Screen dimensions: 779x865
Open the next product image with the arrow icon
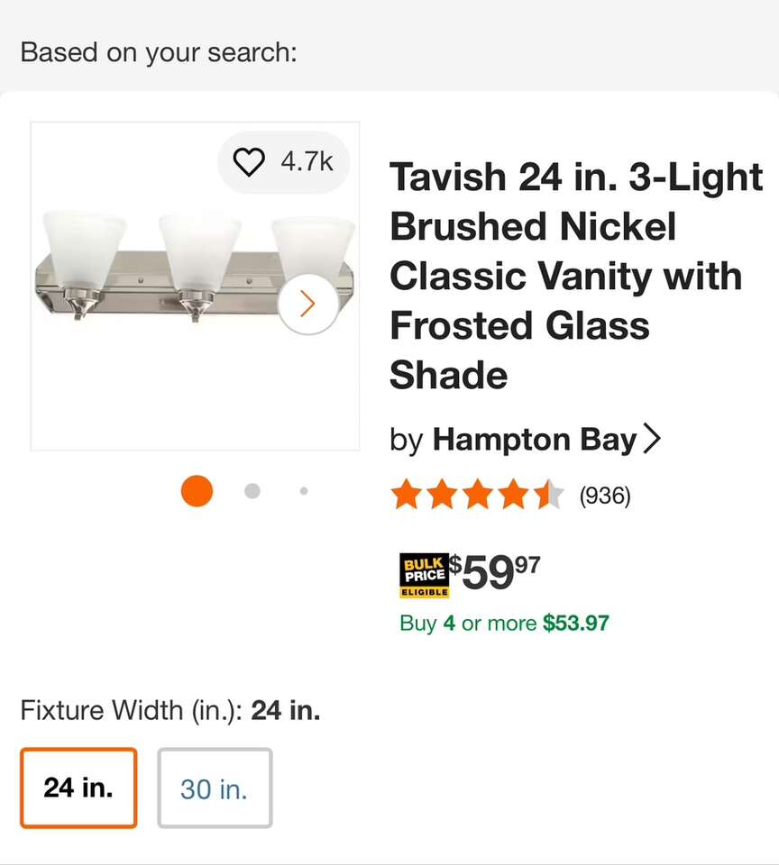coord(307,303)
